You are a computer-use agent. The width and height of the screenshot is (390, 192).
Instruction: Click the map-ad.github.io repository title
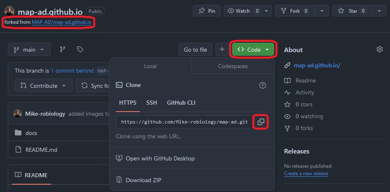(x=50, y=11)
